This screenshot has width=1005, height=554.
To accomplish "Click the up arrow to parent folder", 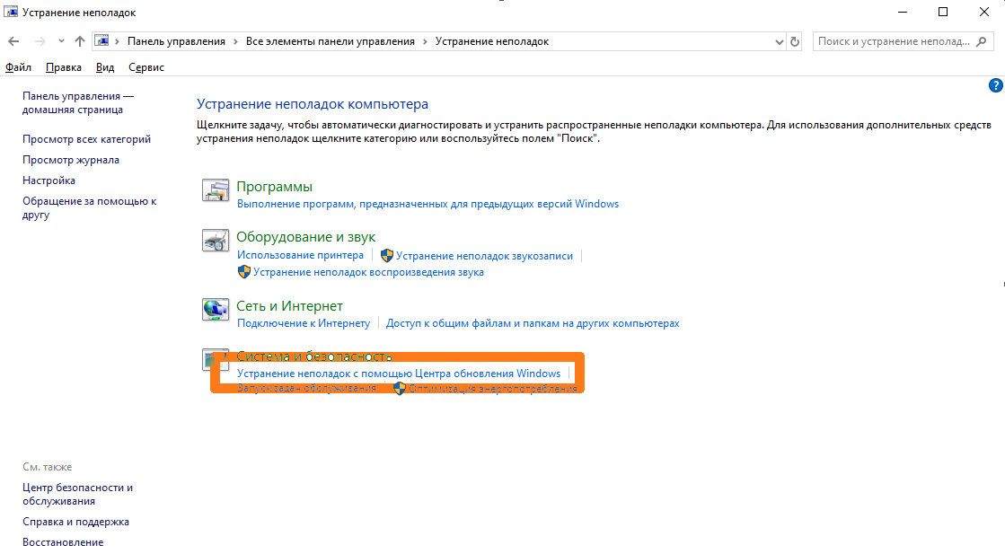I will tap(80, 41).
